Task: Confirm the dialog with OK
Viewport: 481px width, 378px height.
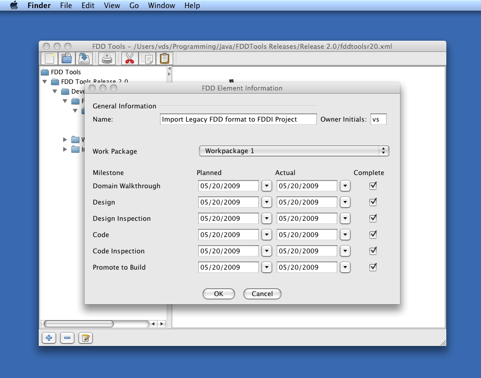Action: coord(219,294)
